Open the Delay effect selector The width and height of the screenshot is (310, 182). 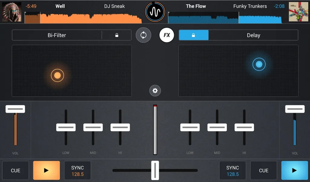(x=253, y=35)
